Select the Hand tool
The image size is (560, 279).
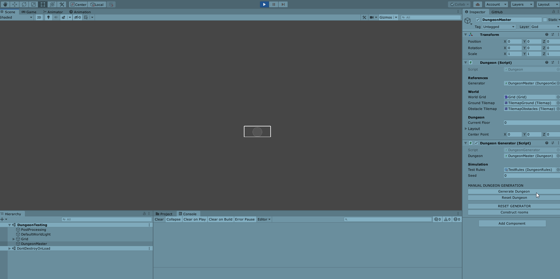coord(5,4)
